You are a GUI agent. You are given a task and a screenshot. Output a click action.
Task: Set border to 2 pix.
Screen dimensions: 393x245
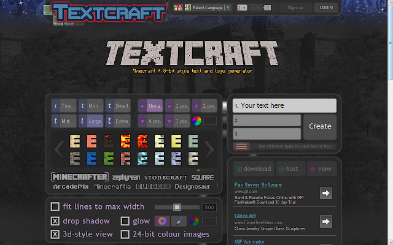tap(204, 106)
